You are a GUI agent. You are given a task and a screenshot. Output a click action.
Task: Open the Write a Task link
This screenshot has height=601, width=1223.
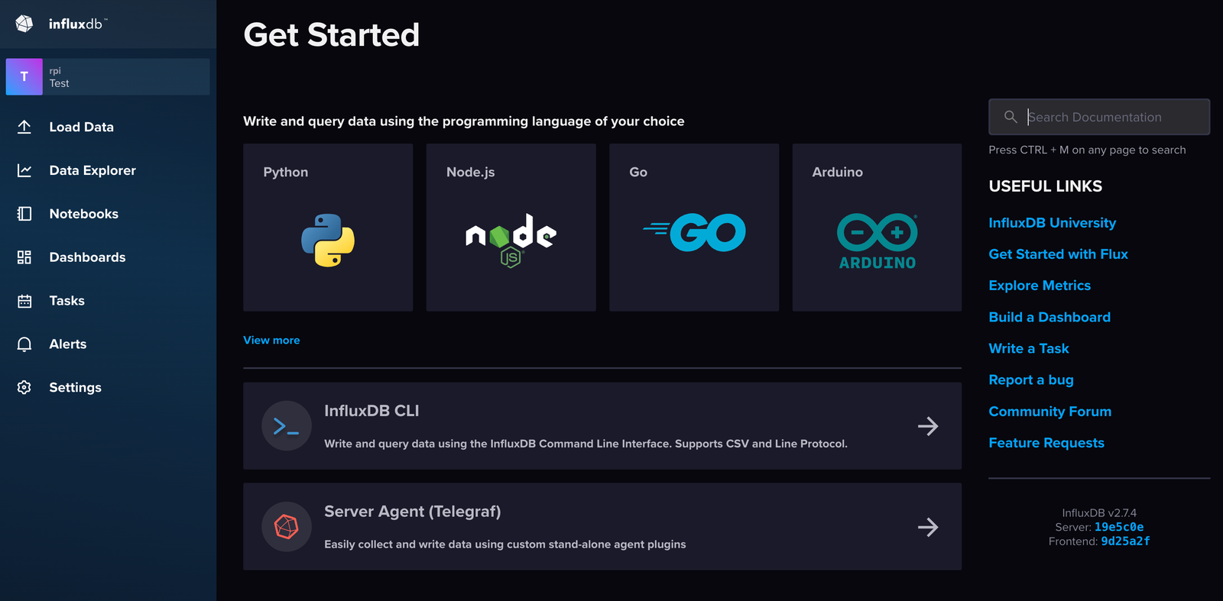(x=1029, y=348)
